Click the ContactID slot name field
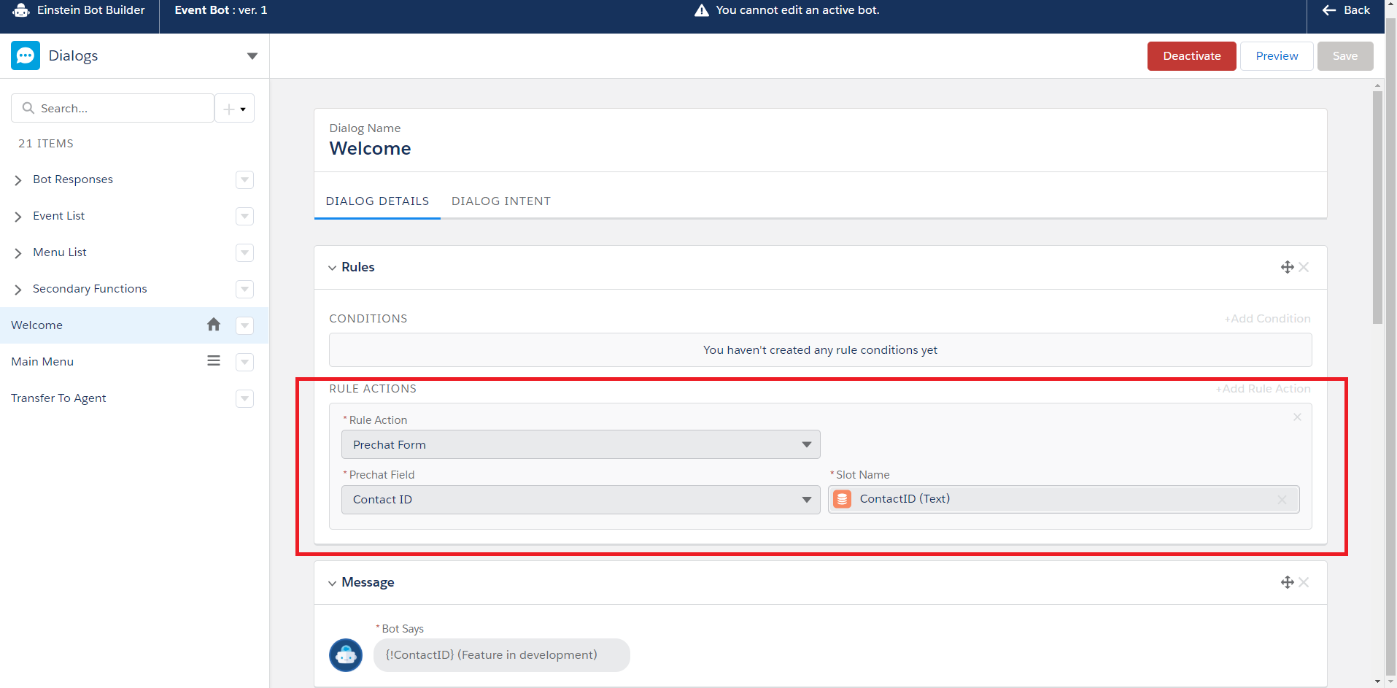This screenshot has height=688, width=1397. [1064, 500]
